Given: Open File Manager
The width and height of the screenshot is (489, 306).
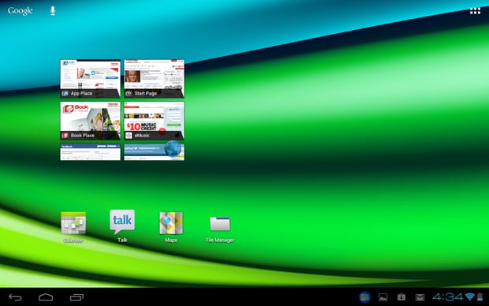Looking at the screenshot, I should point(220,229).
